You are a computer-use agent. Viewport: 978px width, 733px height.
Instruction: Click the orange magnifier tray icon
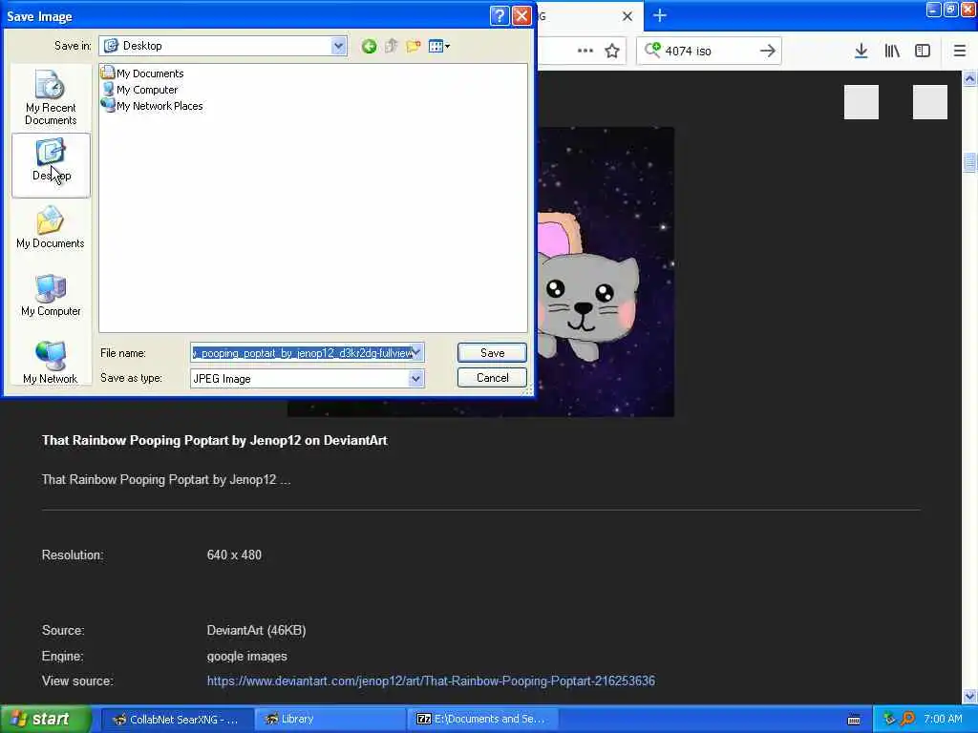pos(907,719)
